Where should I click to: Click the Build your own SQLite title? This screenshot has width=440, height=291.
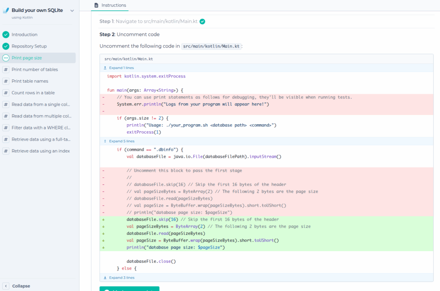tap(37, 10)
